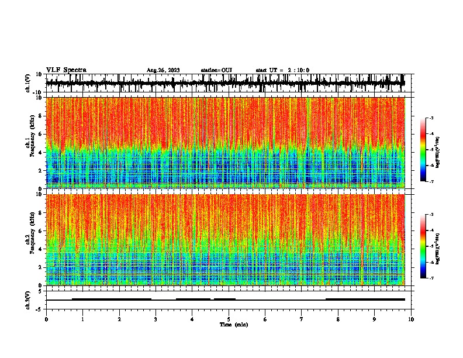Click the thick ch.3 trace segment near minute 9
Screen dimensions: 463x358
[x=365, y=300]
